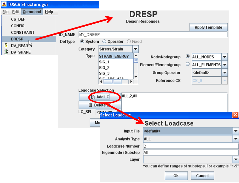The width and height of the screenshot is (239, 183).
Task: Open the File menu
Action: [5, 12]
